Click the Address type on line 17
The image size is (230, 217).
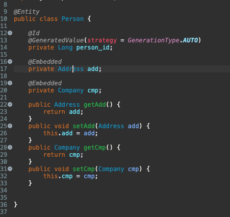71,69
